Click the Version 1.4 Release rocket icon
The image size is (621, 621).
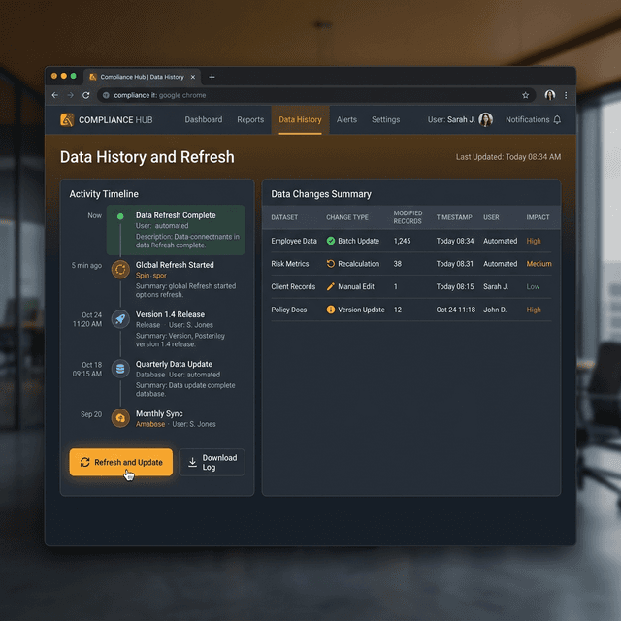pos(120,318)
